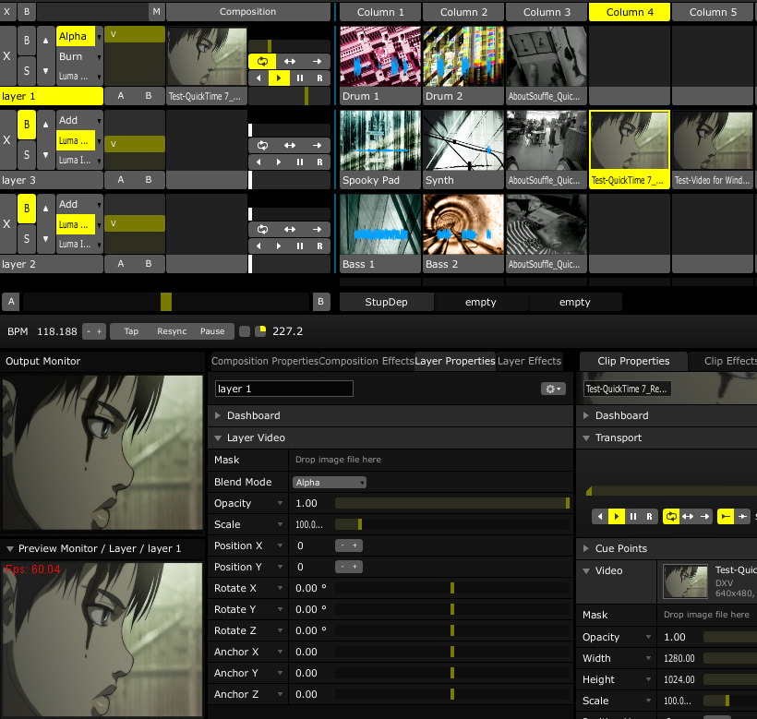Toggle the B bypass button on layer 1
The width and height of the screenshot is (757, 719).
27,41
